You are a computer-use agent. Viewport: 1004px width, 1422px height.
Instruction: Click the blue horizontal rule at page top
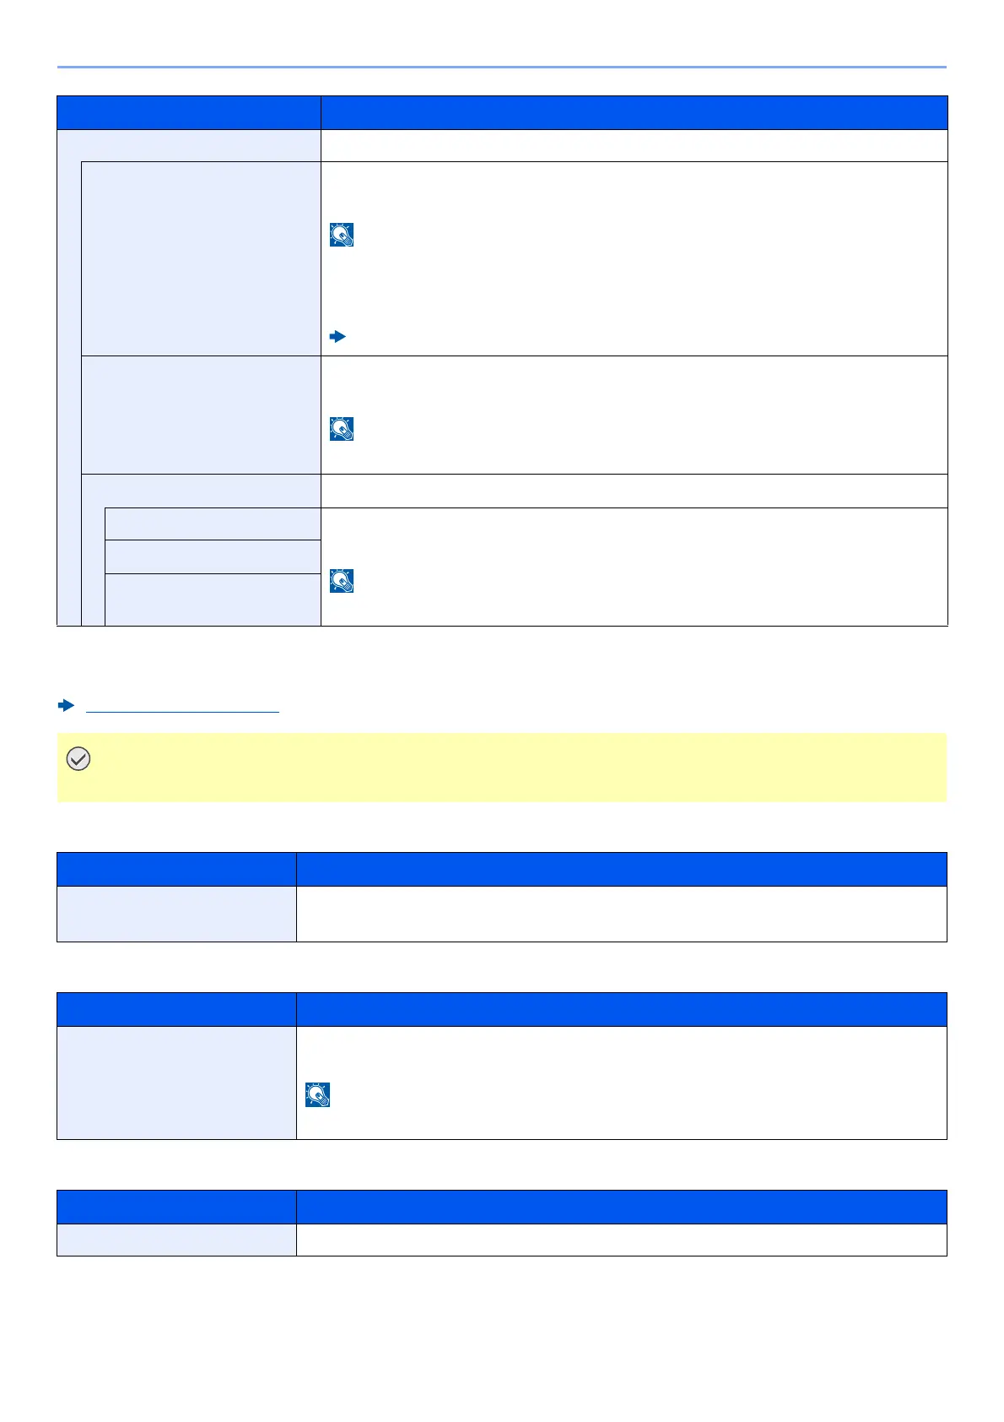click(x=502, y=67)
